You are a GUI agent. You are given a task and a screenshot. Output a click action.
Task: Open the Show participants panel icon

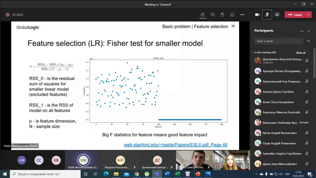[203, 15]
